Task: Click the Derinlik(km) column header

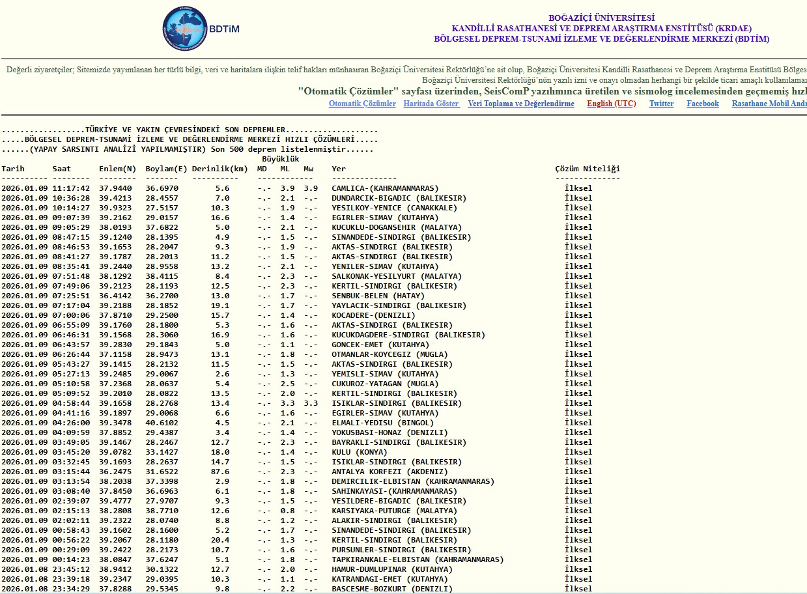Action: pyautogui.click(x=219, y=169)
